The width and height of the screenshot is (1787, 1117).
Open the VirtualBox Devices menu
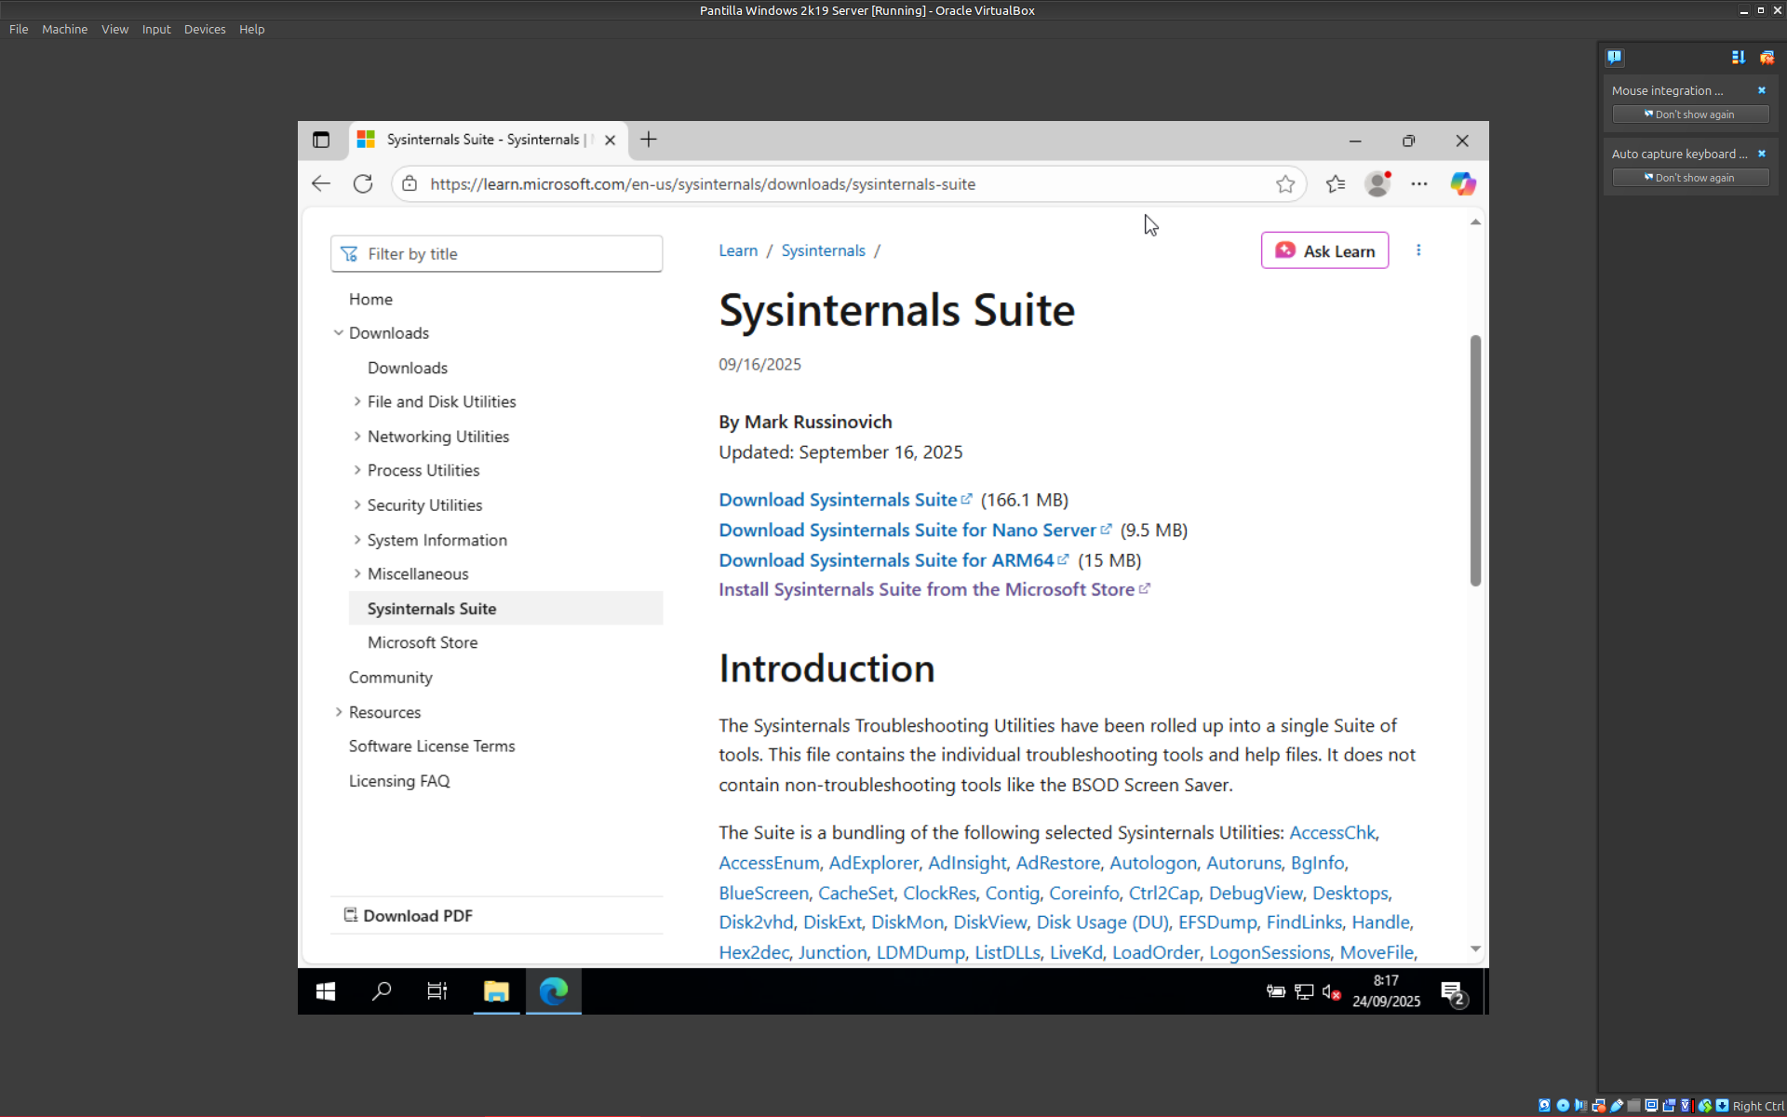pos(204,29)
